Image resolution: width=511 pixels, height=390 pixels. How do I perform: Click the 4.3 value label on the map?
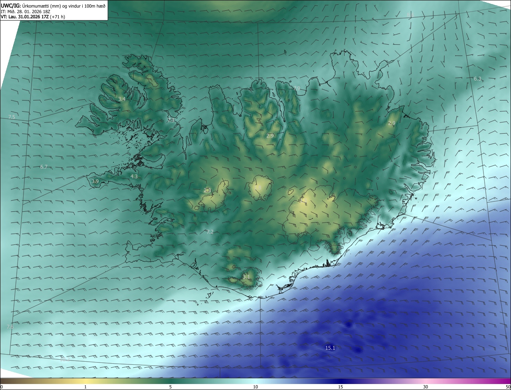(134, 176)
